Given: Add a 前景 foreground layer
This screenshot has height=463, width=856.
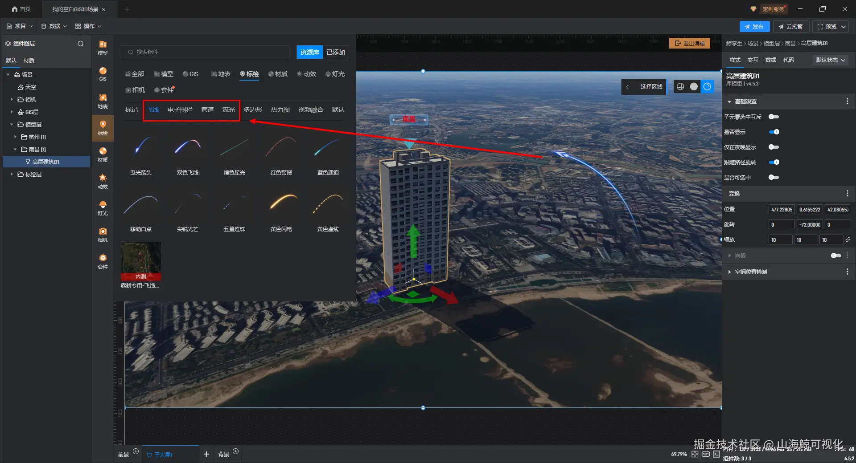Looking at the screenshot, I should tap(136, 451).
